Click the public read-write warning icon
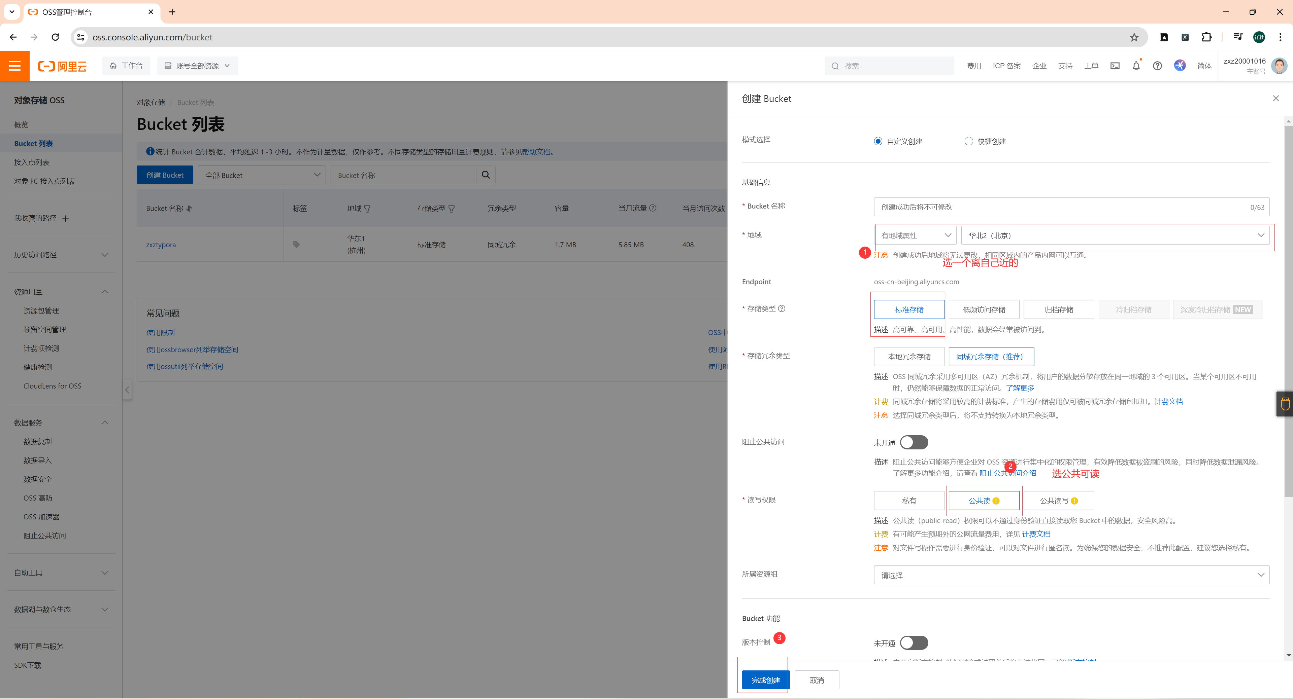Screen dimensions: 1293x699 1075,501
